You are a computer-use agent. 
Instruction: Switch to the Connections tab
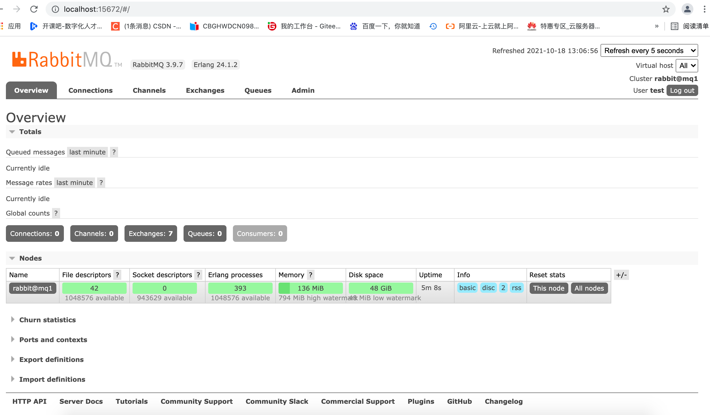[90, 90]
